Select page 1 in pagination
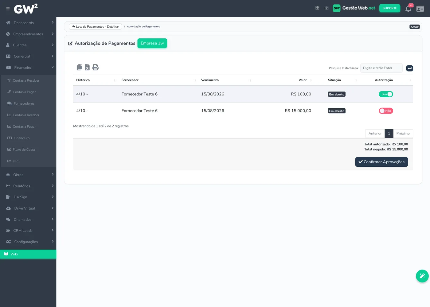The image size is (430, 307). point(389,134)
